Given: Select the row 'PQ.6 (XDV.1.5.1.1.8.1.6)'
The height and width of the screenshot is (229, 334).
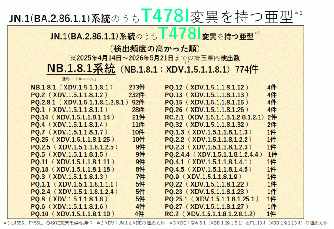Looking at the screenshot, I should pyautogui.click(x=88, y=206).
